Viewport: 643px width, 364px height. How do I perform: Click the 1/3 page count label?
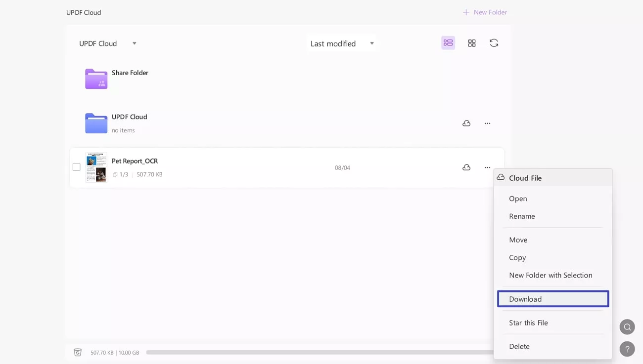[x=124, y=174]
